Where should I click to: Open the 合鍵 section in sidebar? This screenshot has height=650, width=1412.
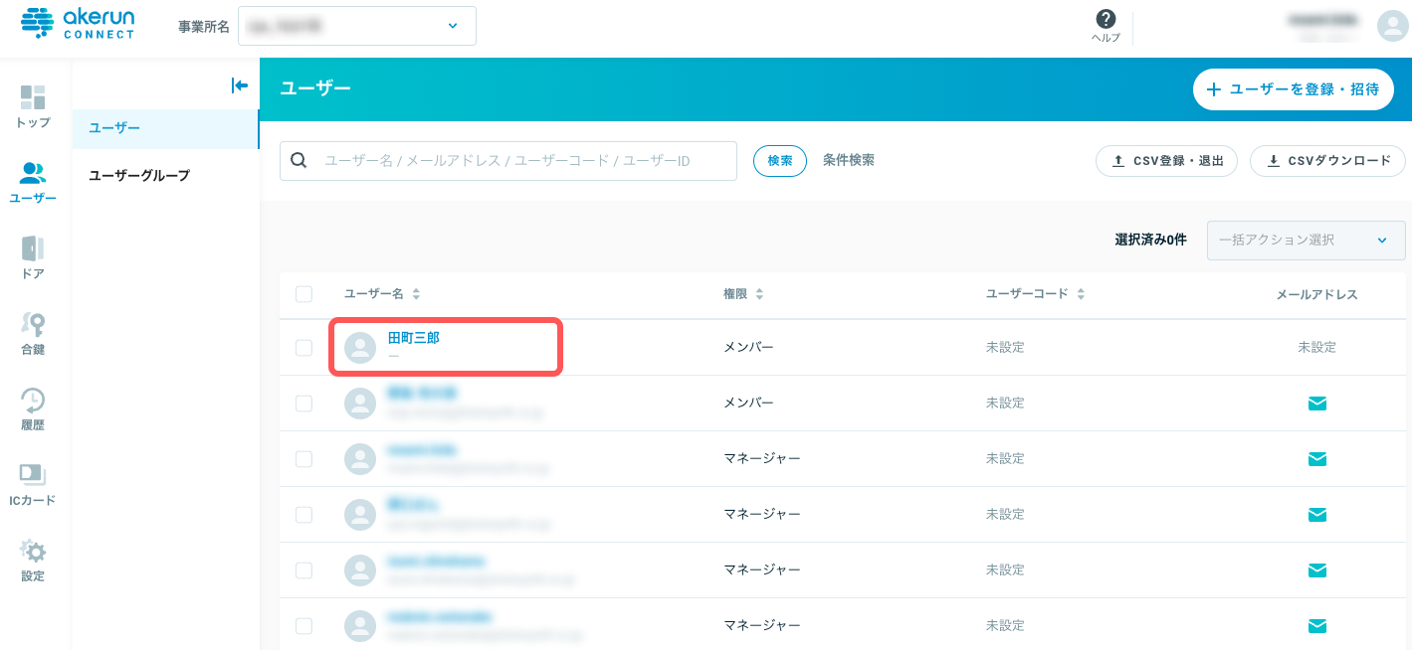tap(33, 333)
